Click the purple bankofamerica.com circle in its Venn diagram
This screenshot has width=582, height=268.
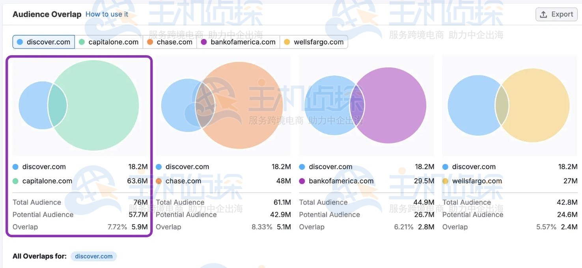click(394, 104)
